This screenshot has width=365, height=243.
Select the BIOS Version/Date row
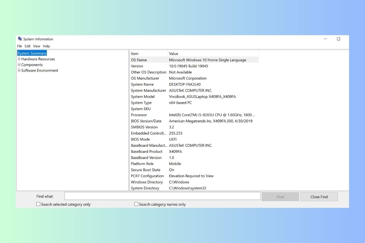click(194, 121)
